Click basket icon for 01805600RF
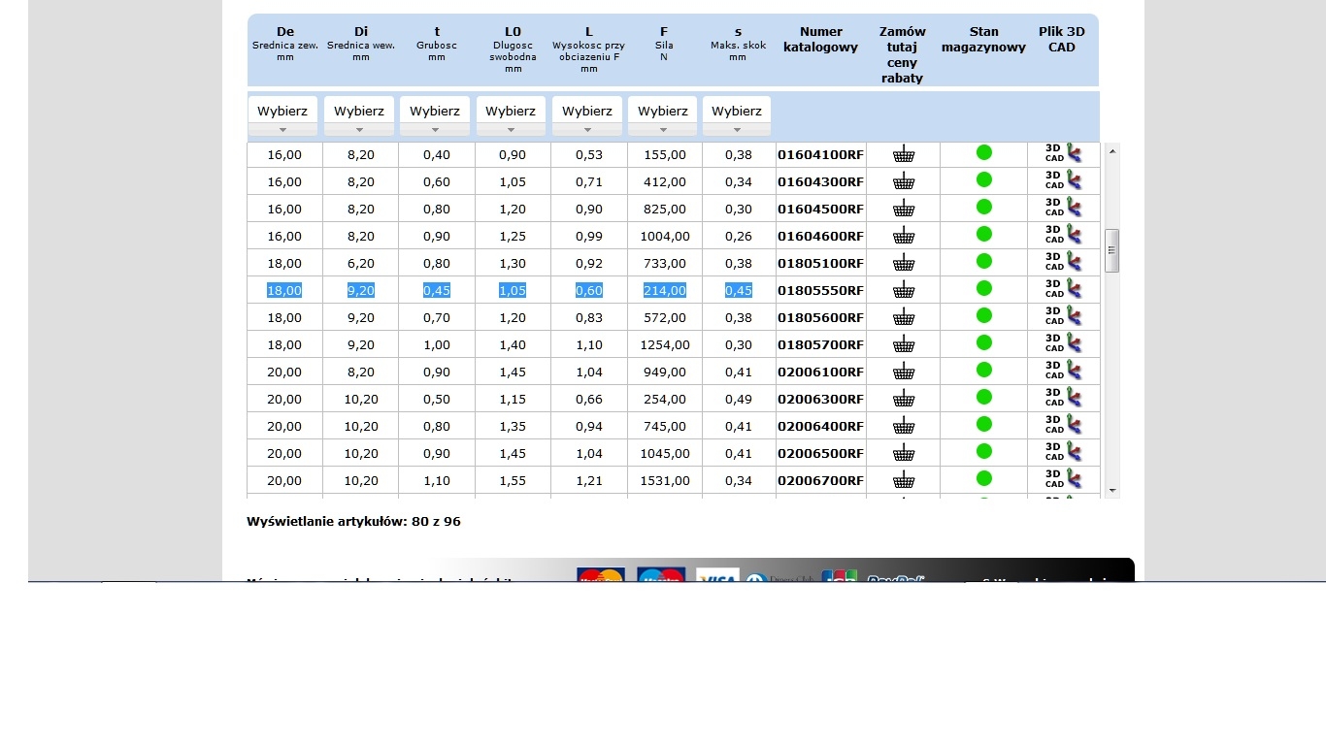Image resolution: width=1326 pixels, height=745 pixels. pyautogui.click(x=904, y=317)
